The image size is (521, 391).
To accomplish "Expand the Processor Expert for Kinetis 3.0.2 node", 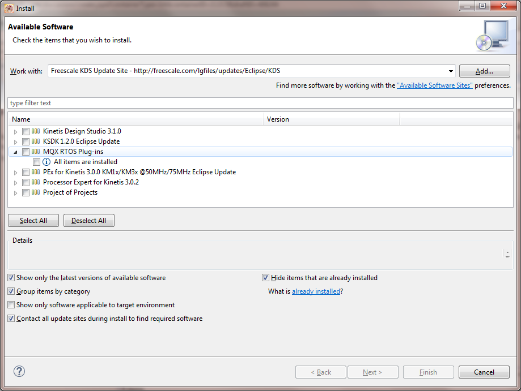I will (15, 183).
